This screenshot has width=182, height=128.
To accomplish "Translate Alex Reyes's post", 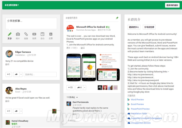I will (7, 101).
